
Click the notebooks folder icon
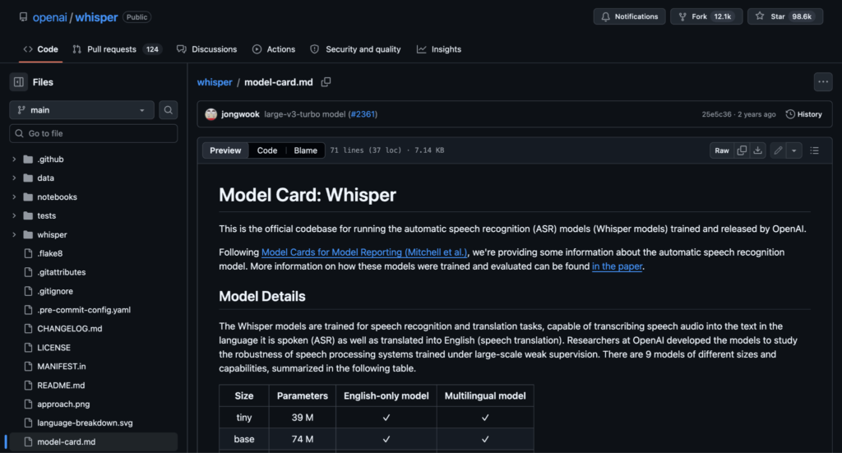29,197
